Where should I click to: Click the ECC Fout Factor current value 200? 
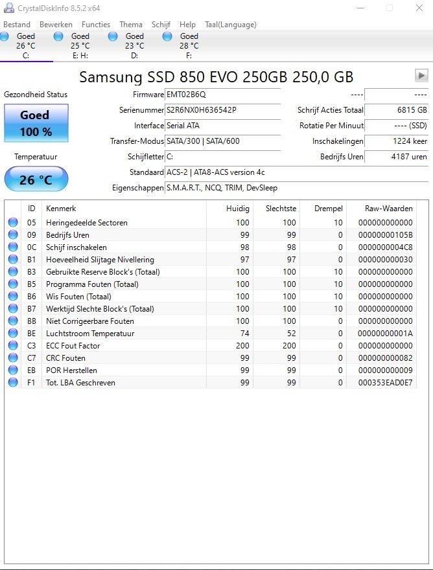(x=242, y=346)
